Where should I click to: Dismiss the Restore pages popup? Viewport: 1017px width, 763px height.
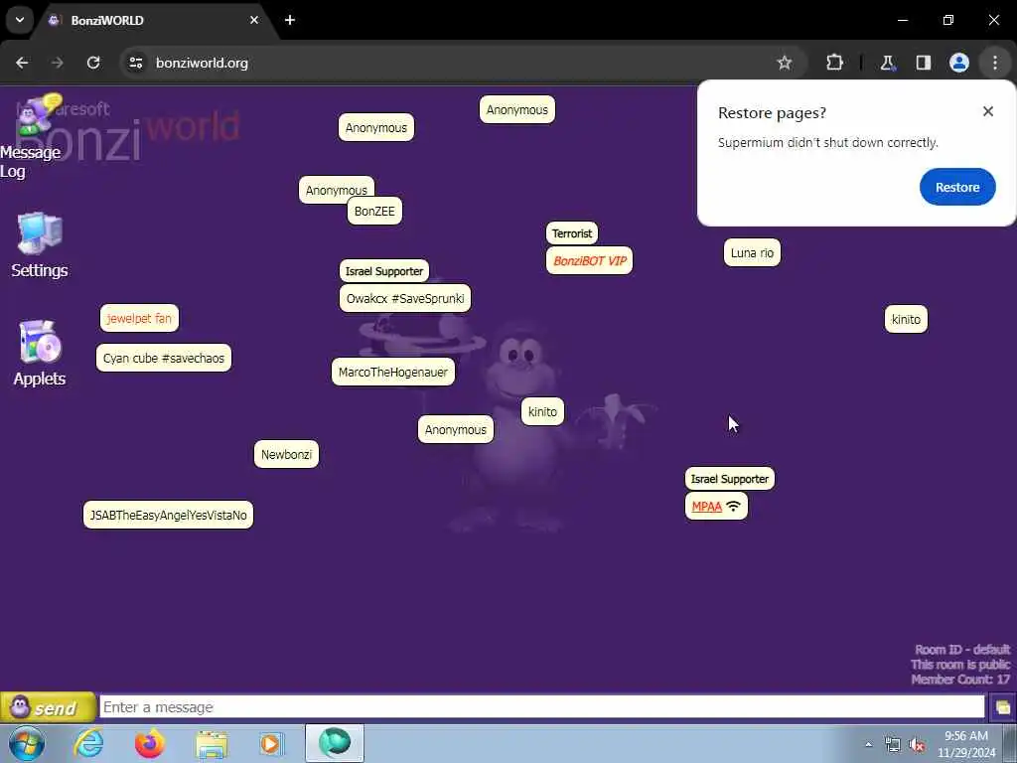pyautogui.click(x=988, y=111)
